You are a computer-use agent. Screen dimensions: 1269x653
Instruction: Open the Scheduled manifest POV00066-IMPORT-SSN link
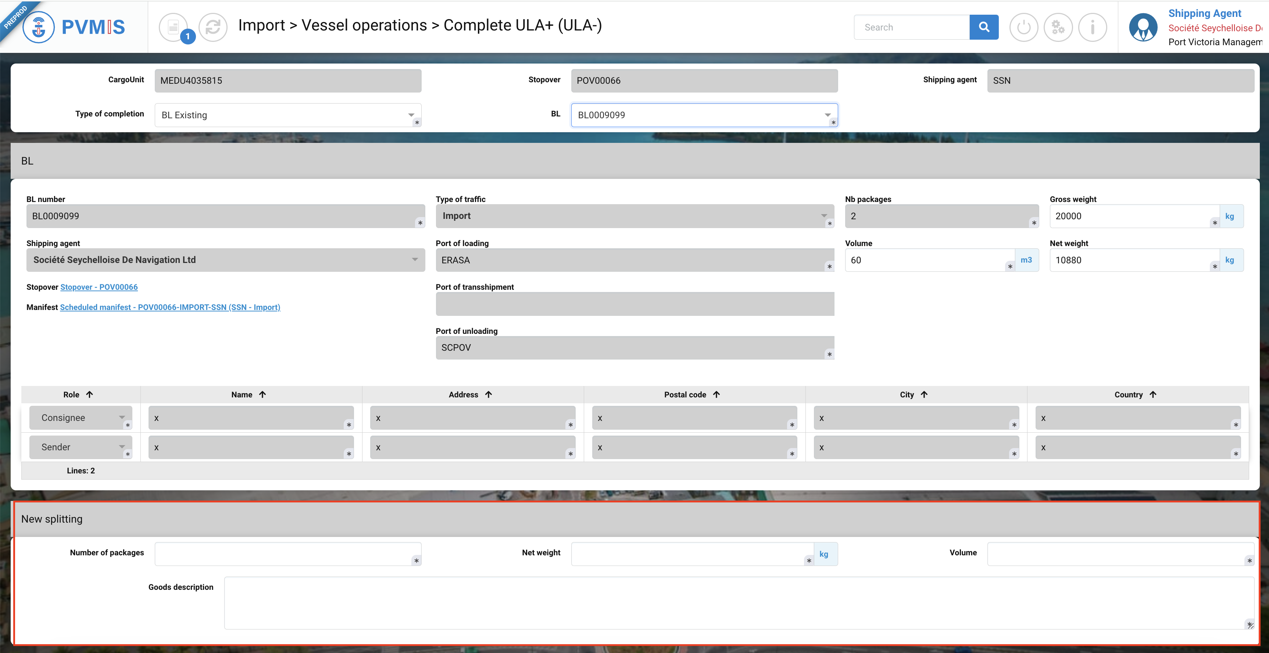170,307
